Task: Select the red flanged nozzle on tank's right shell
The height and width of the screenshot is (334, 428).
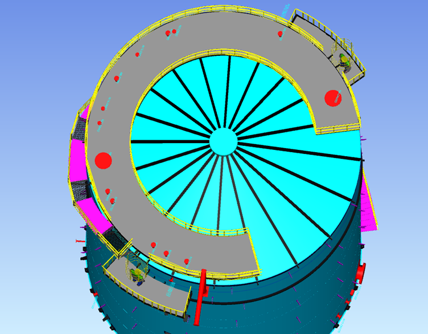Action: pyautogui.click(x=360, y=274)
